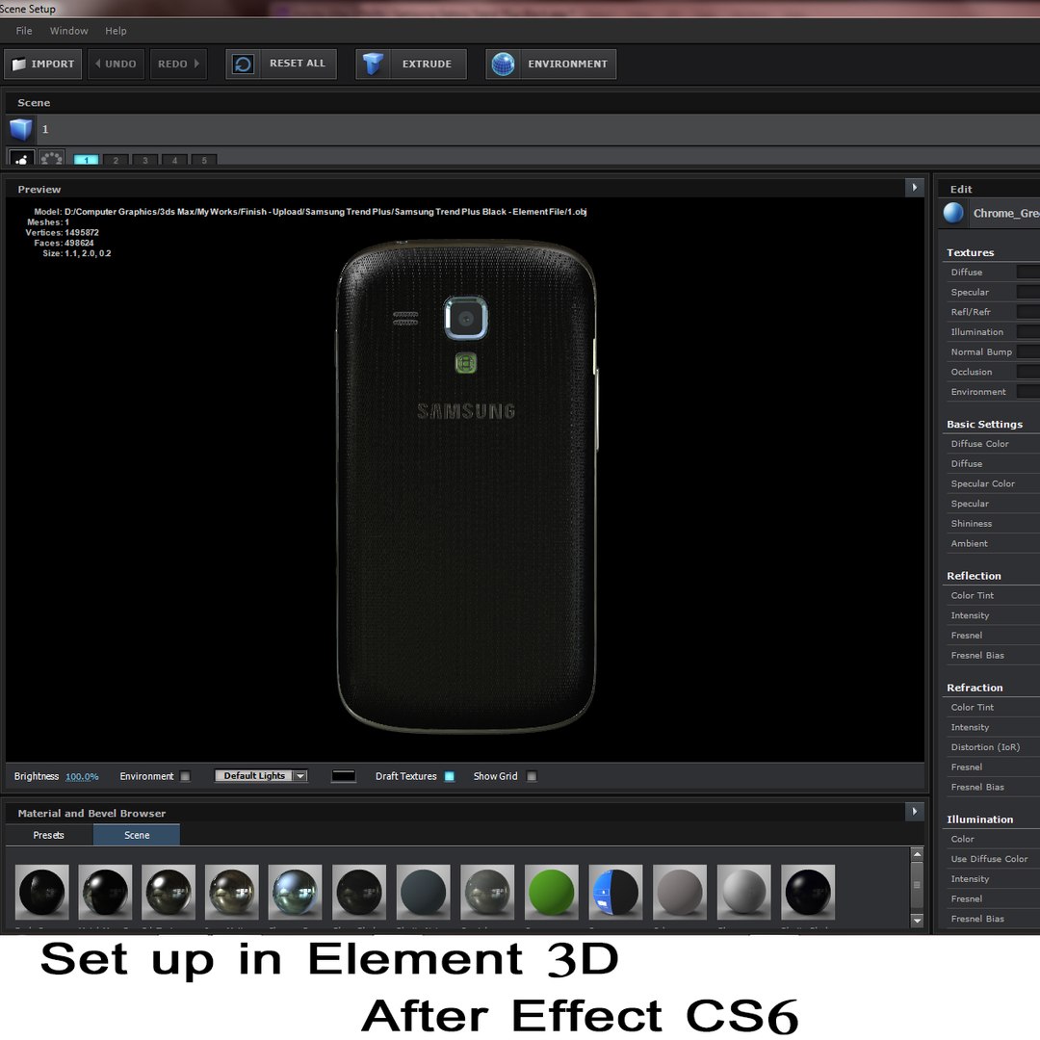Select the single-object mode icon below the scene row

tap(20, 157)
